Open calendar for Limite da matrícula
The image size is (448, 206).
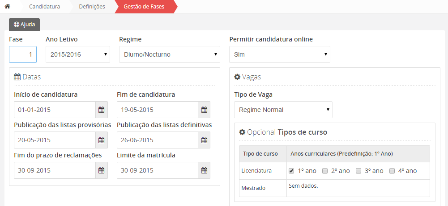coord(204,170)
